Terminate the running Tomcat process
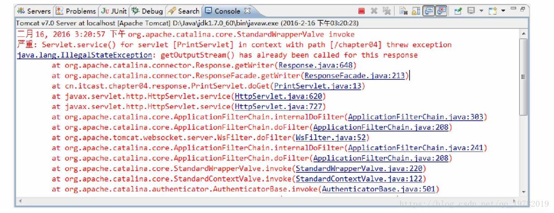 (x=361, y=11)
